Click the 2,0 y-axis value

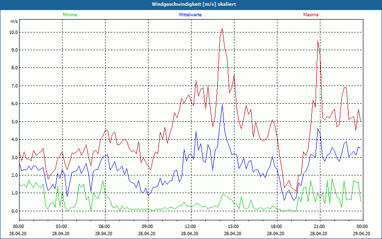click(x=14, y=175)
